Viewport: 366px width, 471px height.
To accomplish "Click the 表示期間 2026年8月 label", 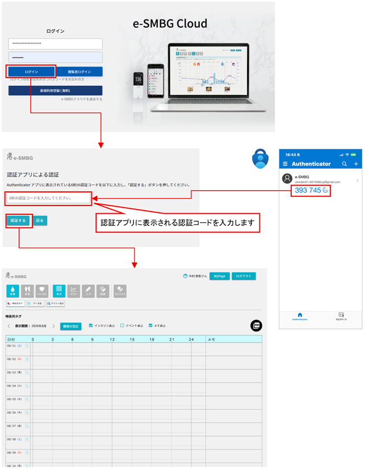I will point(30,326).
